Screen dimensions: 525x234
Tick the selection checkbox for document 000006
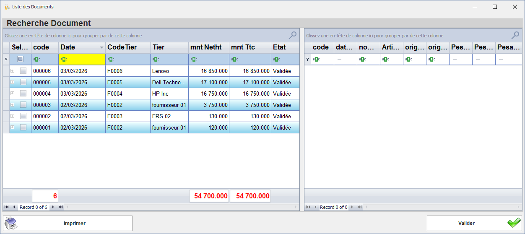point(23,71)
